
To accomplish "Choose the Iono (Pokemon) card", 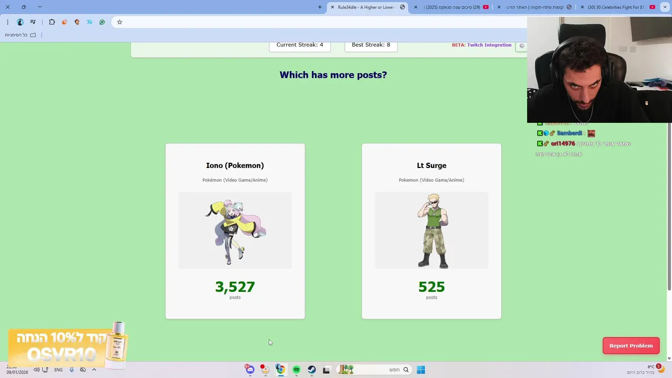I will click(235, 231).
